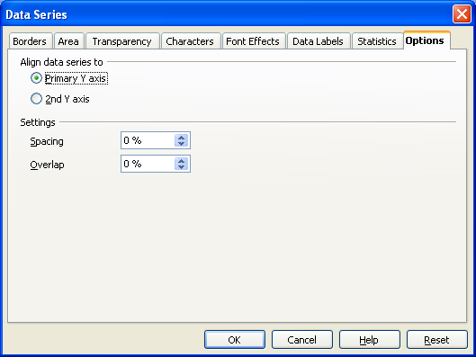Confirm with the OK button
This screenshot has width=476, height=357.
click(x=235, y=340)
